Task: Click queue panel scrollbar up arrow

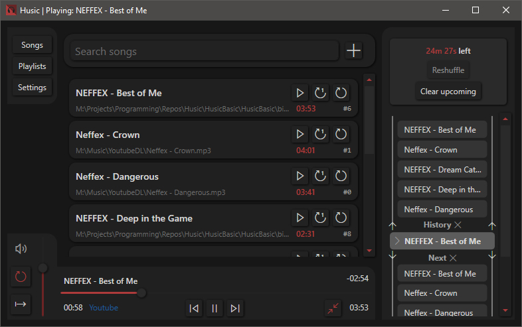Action: pos(505,119)
